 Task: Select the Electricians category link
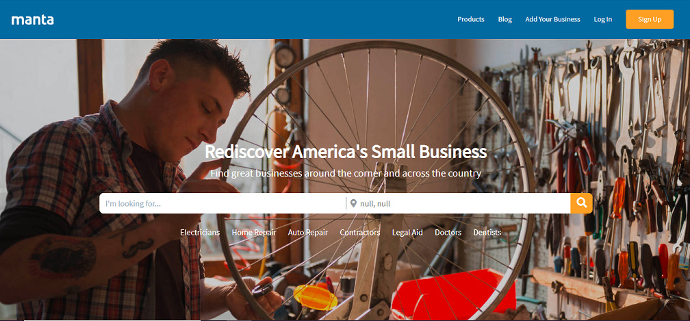(200, 232)
